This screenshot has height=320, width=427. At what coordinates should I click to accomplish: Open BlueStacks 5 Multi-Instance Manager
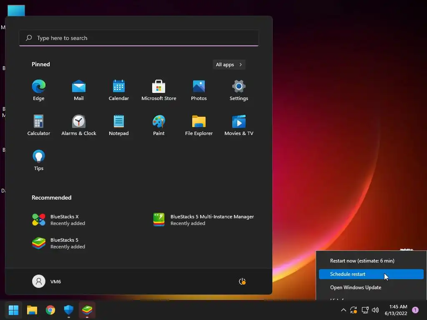(x=203, y=220)
